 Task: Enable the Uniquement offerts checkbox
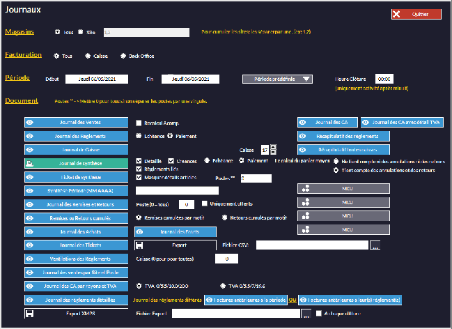204,204
